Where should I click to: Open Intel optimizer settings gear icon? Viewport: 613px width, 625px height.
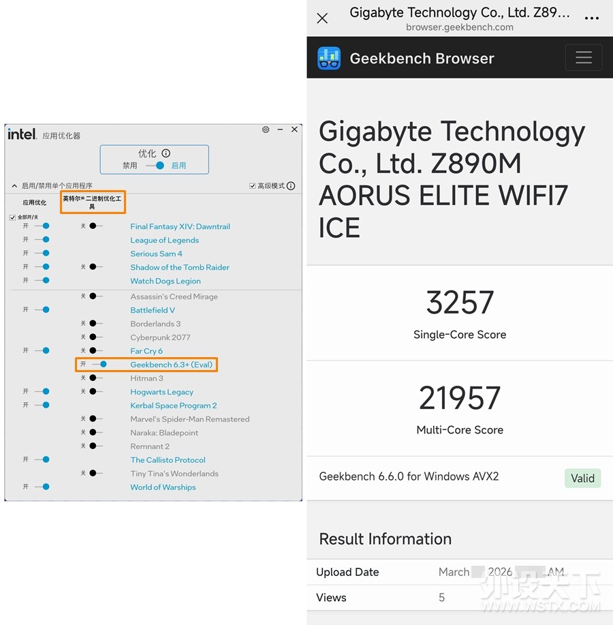266,129
